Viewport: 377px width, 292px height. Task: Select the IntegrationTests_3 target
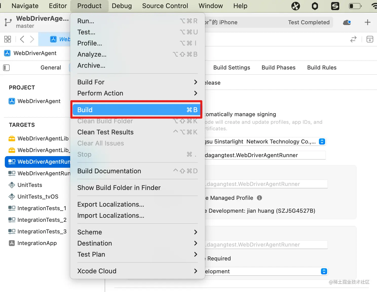[37, 231]
